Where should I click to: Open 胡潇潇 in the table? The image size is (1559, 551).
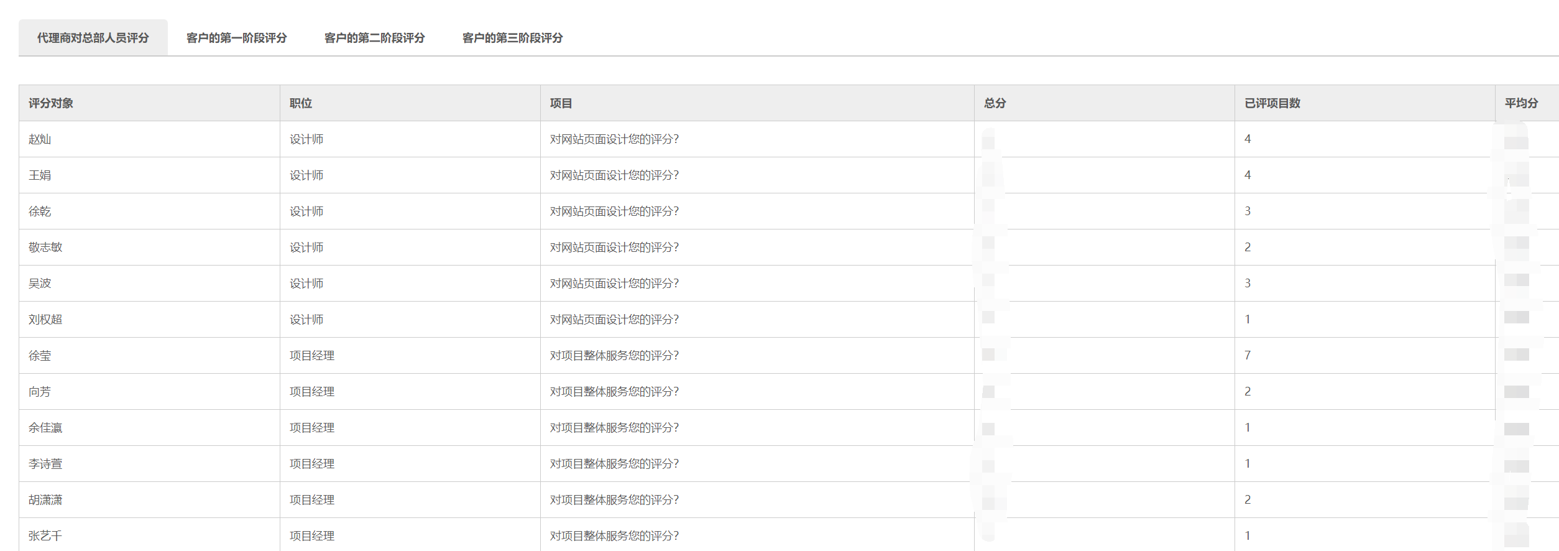coord(45,500)
